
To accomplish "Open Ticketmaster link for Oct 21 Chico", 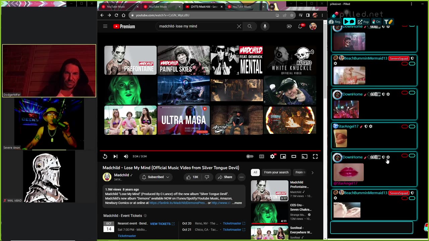I will point(234,230).
